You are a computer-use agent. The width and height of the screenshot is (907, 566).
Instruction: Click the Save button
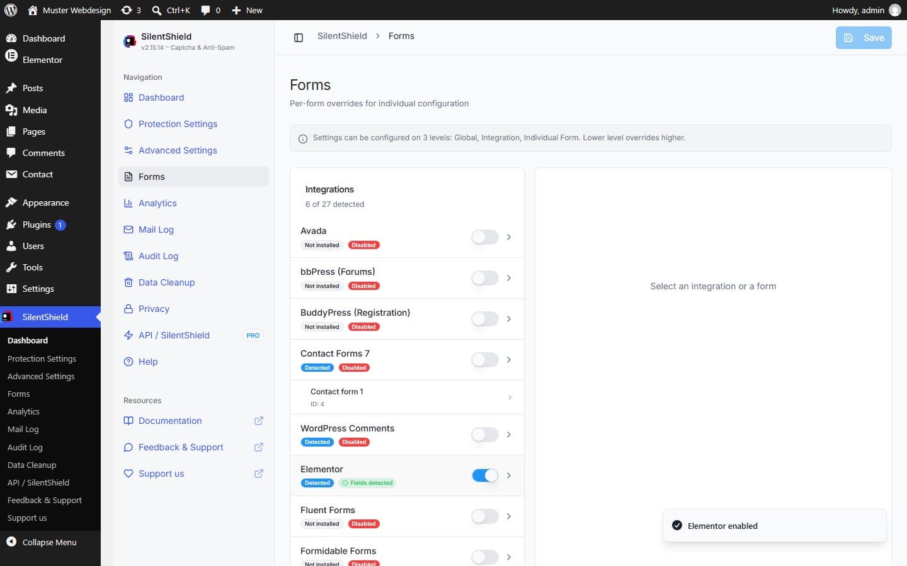(x=864, y=38)
